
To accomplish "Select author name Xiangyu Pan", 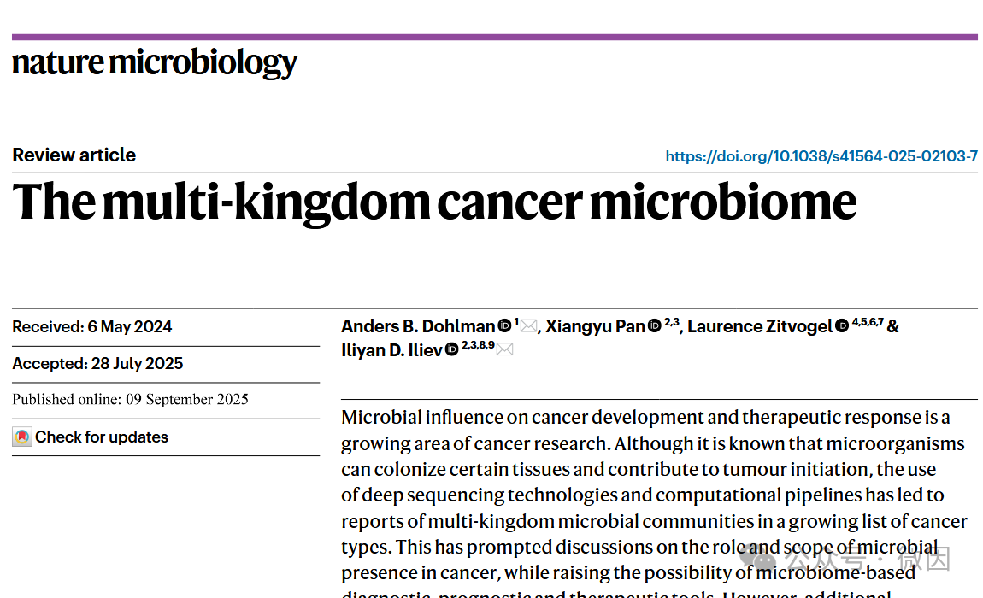I will click(x=595, y=326).
